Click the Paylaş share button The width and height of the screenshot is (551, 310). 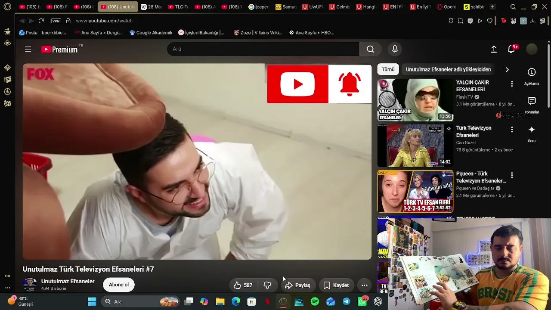pos(297,285)
